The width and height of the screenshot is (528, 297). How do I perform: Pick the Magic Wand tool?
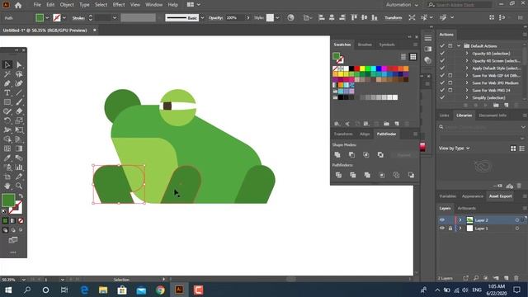[7, 74]
